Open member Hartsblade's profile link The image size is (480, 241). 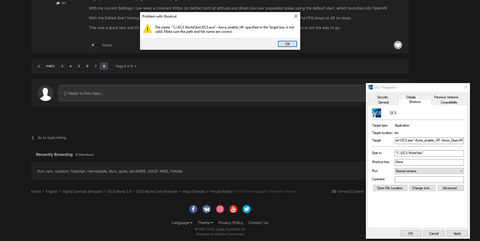pos(97,171)
